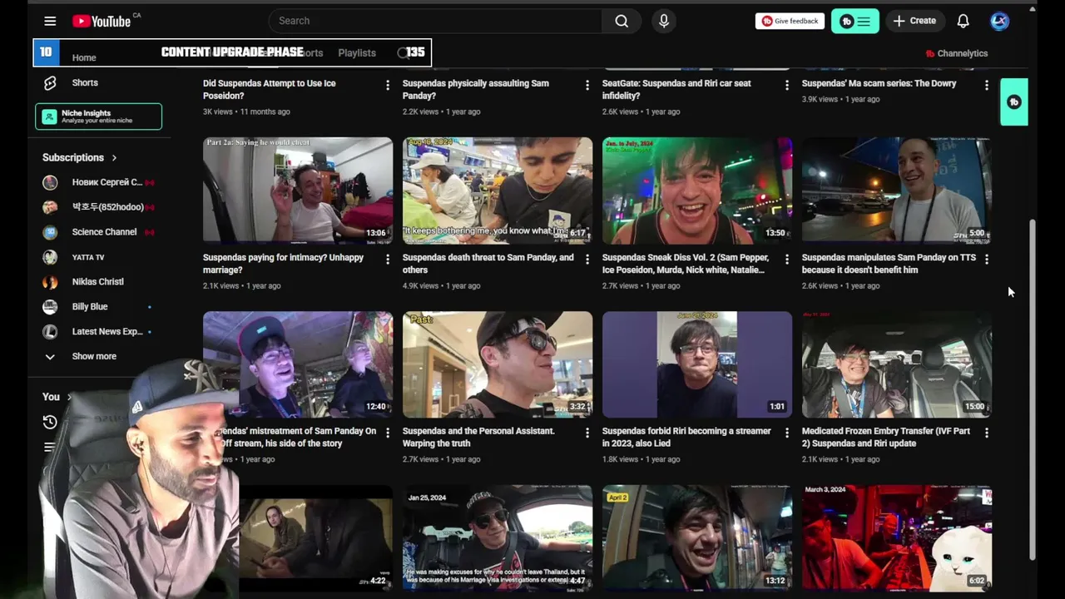Screen dimensions: 1065x599
Task: Open options for Ice Poseidon video
Action: (387, 85)
